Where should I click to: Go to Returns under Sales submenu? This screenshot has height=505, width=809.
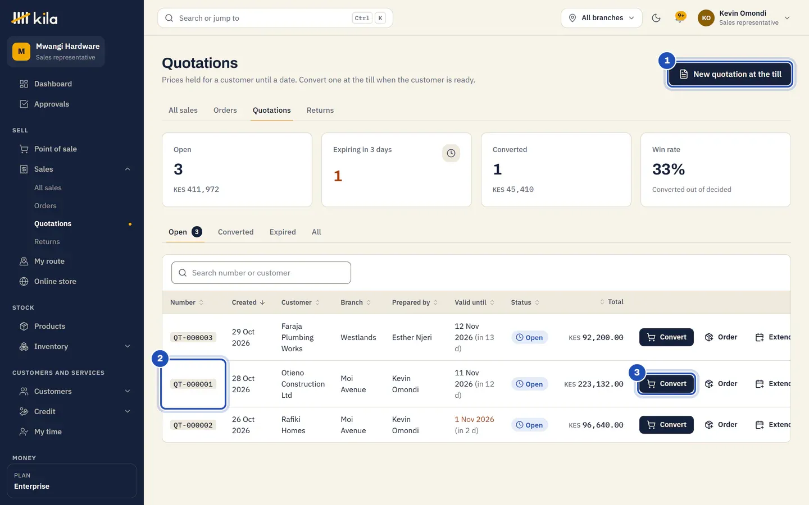(x=47, y=242)
